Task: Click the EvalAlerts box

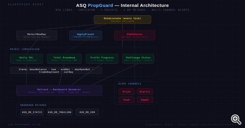Action: coord(135,35)
